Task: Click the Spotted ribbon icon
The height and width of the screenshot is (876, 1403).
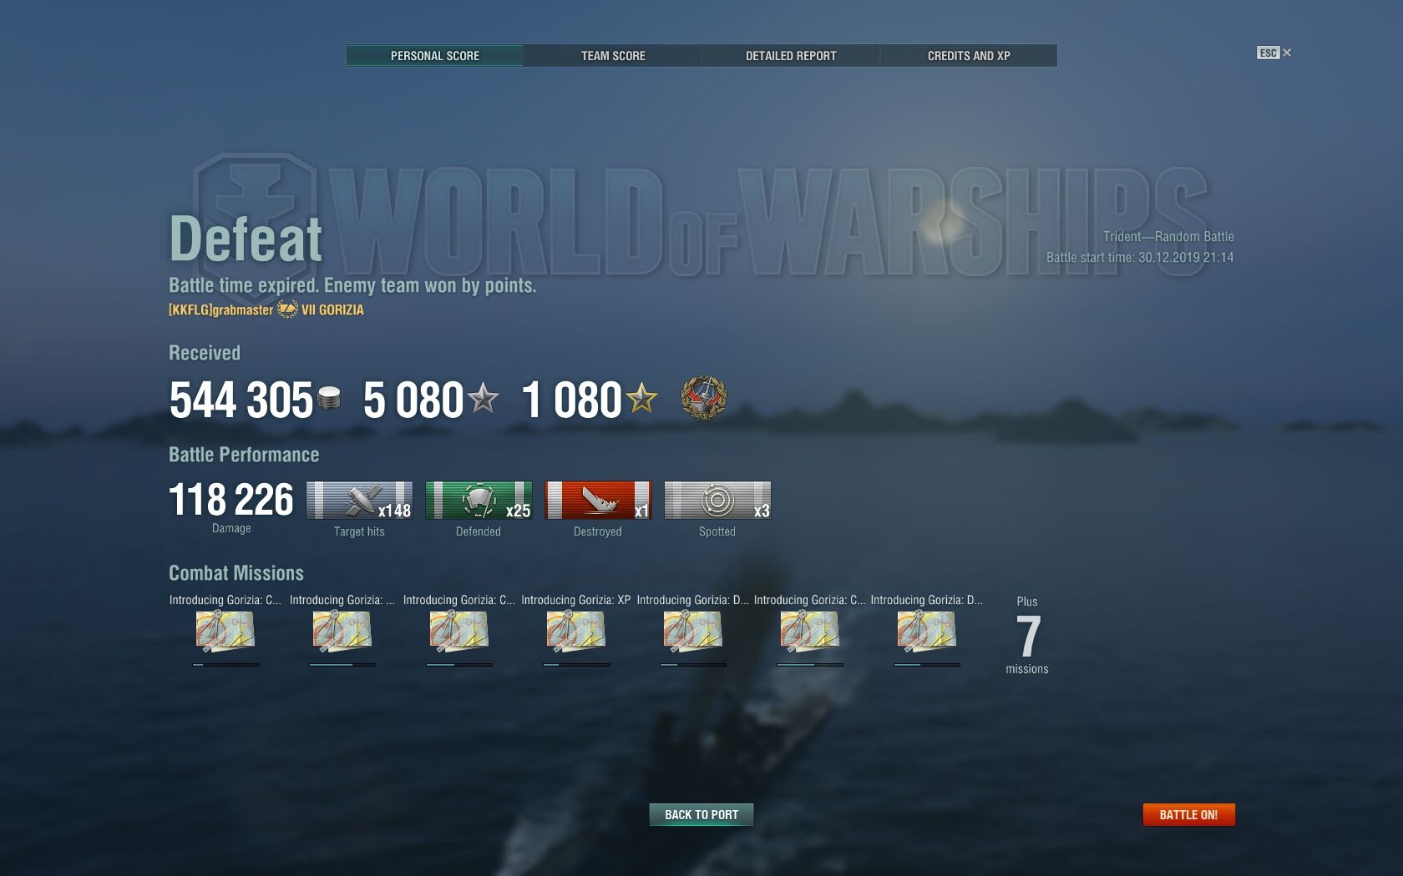Action: pyautogui.click(x=717, y=501)
